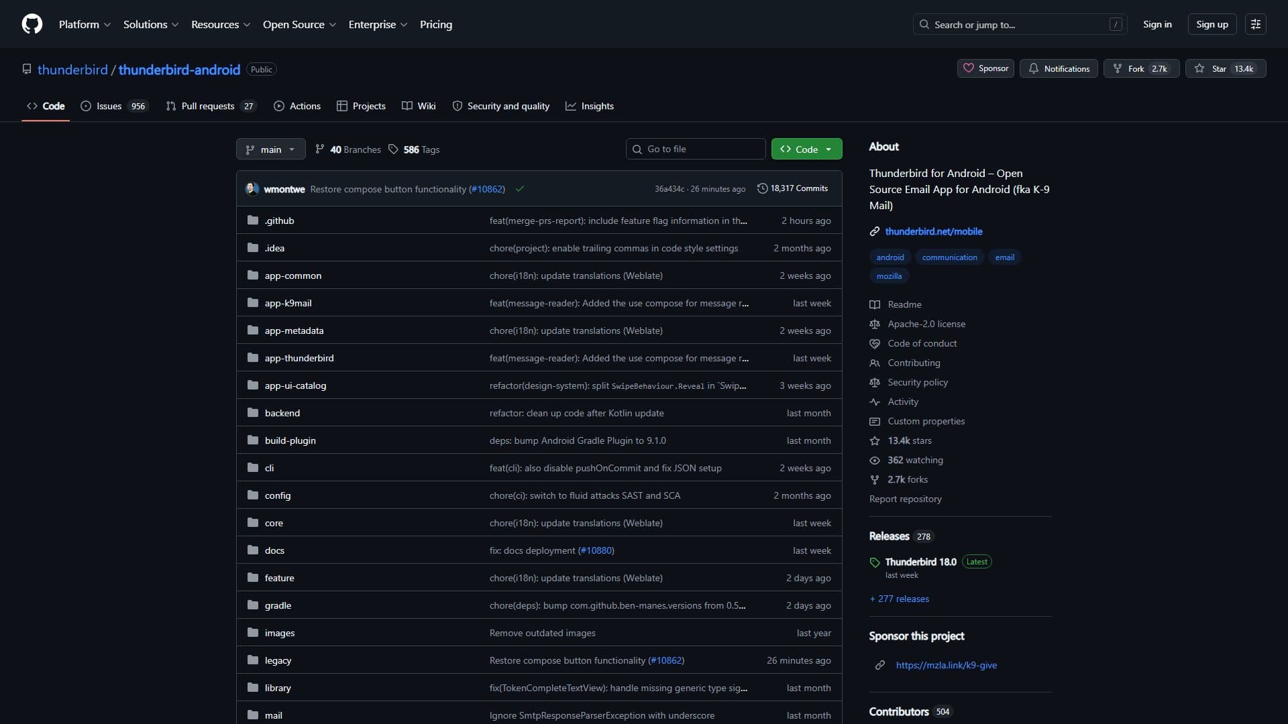Screen dimensions: 1288x724
Task: Open the Projects tab
Action: pos(362,106)
